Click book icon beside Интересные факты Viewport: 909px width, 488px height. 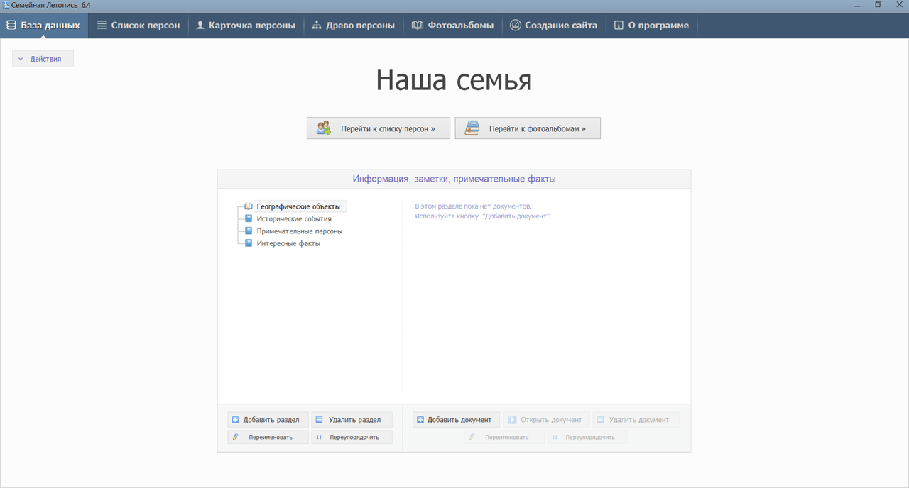(249, 243)
